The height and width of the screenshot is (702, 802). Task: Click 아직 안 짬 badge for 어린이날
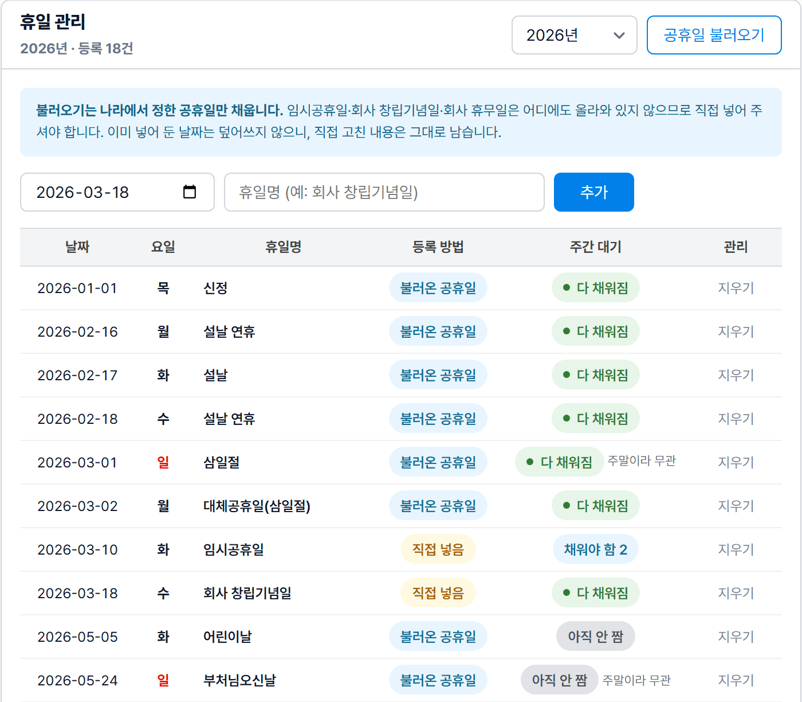coord(596,637)
